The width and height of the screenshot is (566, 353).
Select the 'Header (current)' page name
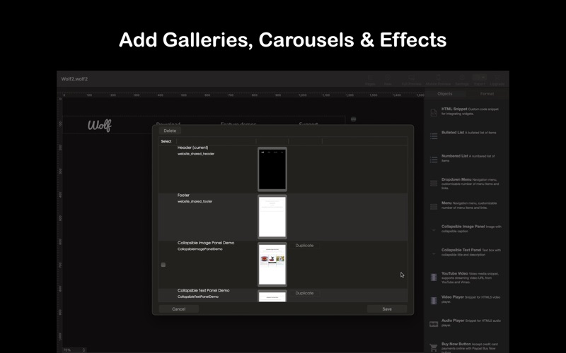[x=192, y=148]
